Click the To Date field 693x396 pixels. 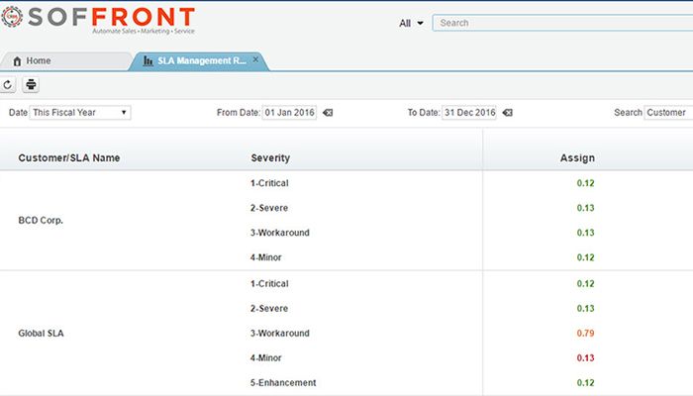pos(470,112)
